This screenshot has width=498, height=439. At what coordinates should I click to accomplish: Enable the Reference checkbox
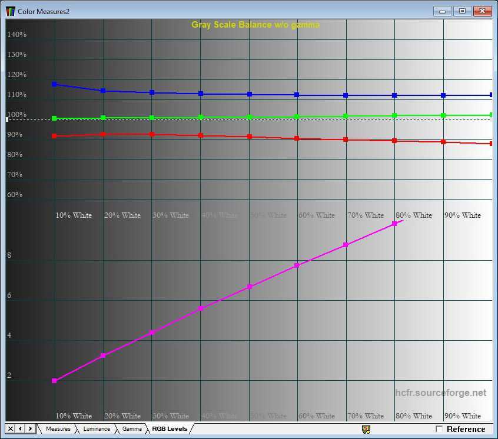tap(439, 430)
